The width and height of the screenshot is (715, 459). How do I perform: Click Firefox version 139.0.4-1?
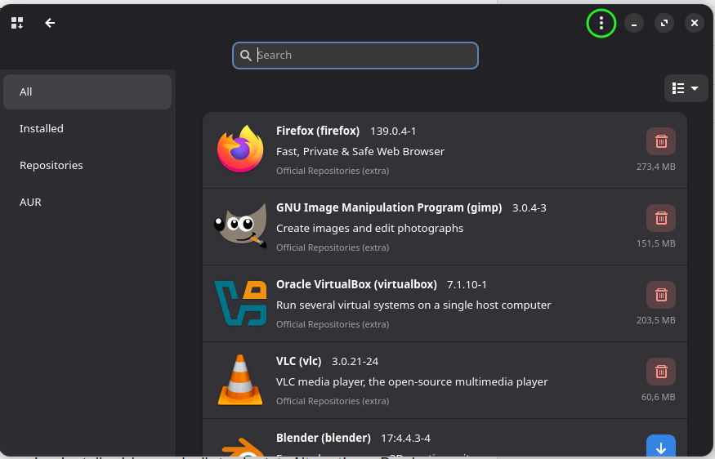(393, 131)
